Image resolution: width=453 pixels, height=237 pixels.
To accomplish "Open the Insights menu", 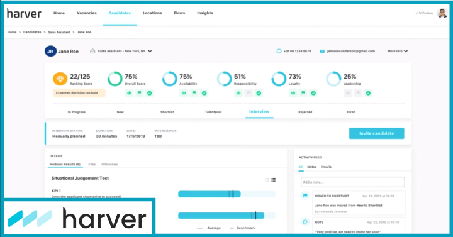I will 205,13.
